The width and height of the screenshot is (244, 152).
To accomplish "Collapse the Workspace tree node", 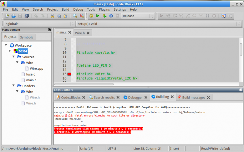I will [6, 45].
